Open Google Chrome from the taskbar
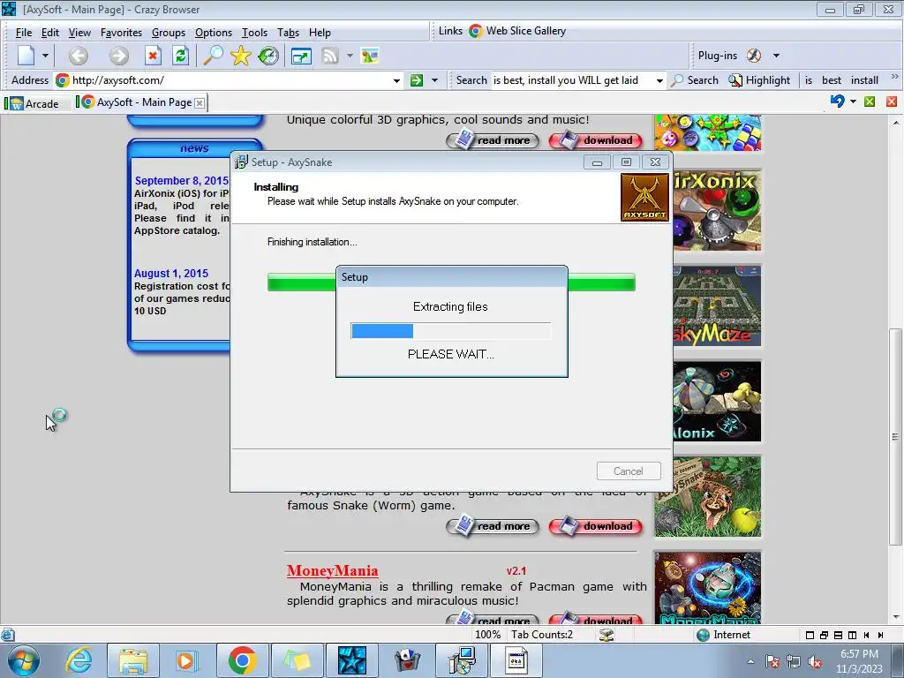 (242, 660)
